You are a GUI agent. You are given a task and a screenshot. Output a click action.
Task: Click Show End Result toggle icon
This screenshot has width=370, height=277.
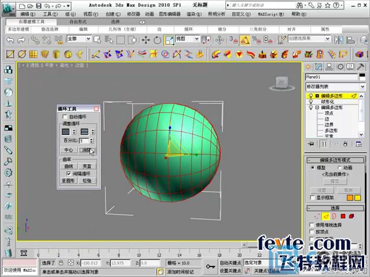click(324, 144)
